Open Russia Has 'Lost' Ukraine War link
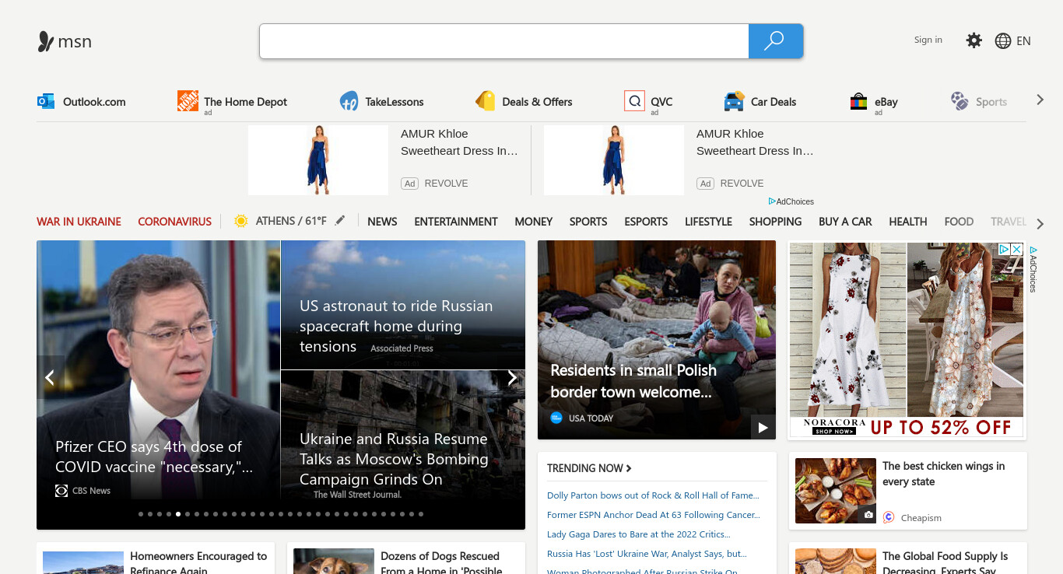This screenshot has width=1063, height=574. point(647,554)
